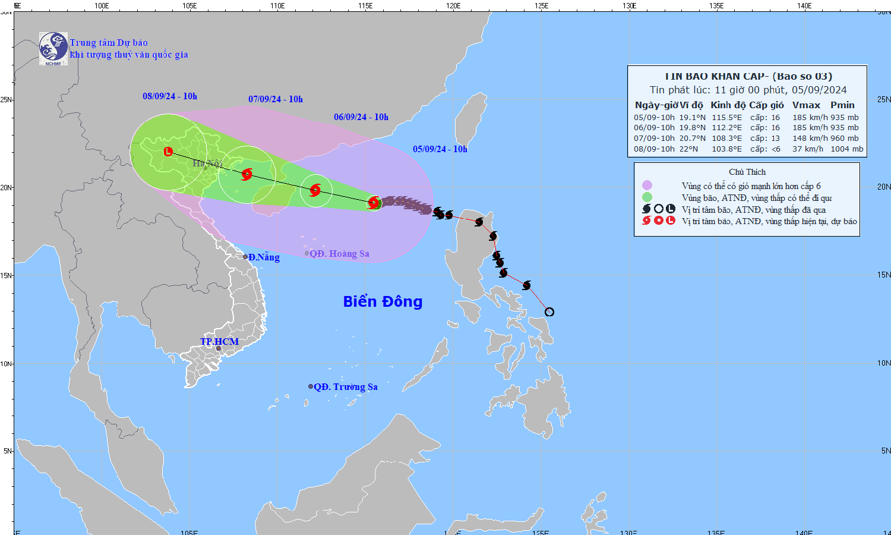The width and height of the screenshot is (891, 535).
Task: Click the Biển Đông sea label
Action: click(x=383, y=302)
